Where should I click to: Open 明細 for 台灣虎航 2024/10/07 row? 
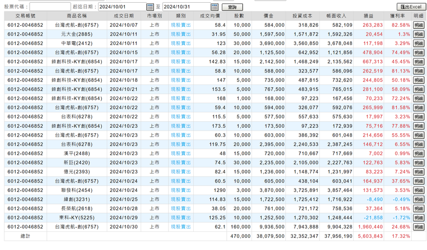tap(419, 25)
